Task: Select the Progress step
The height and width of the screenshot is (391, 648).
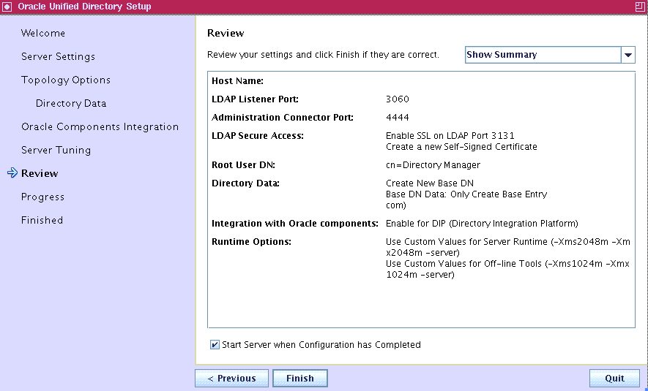Action: tap(42, 197)
